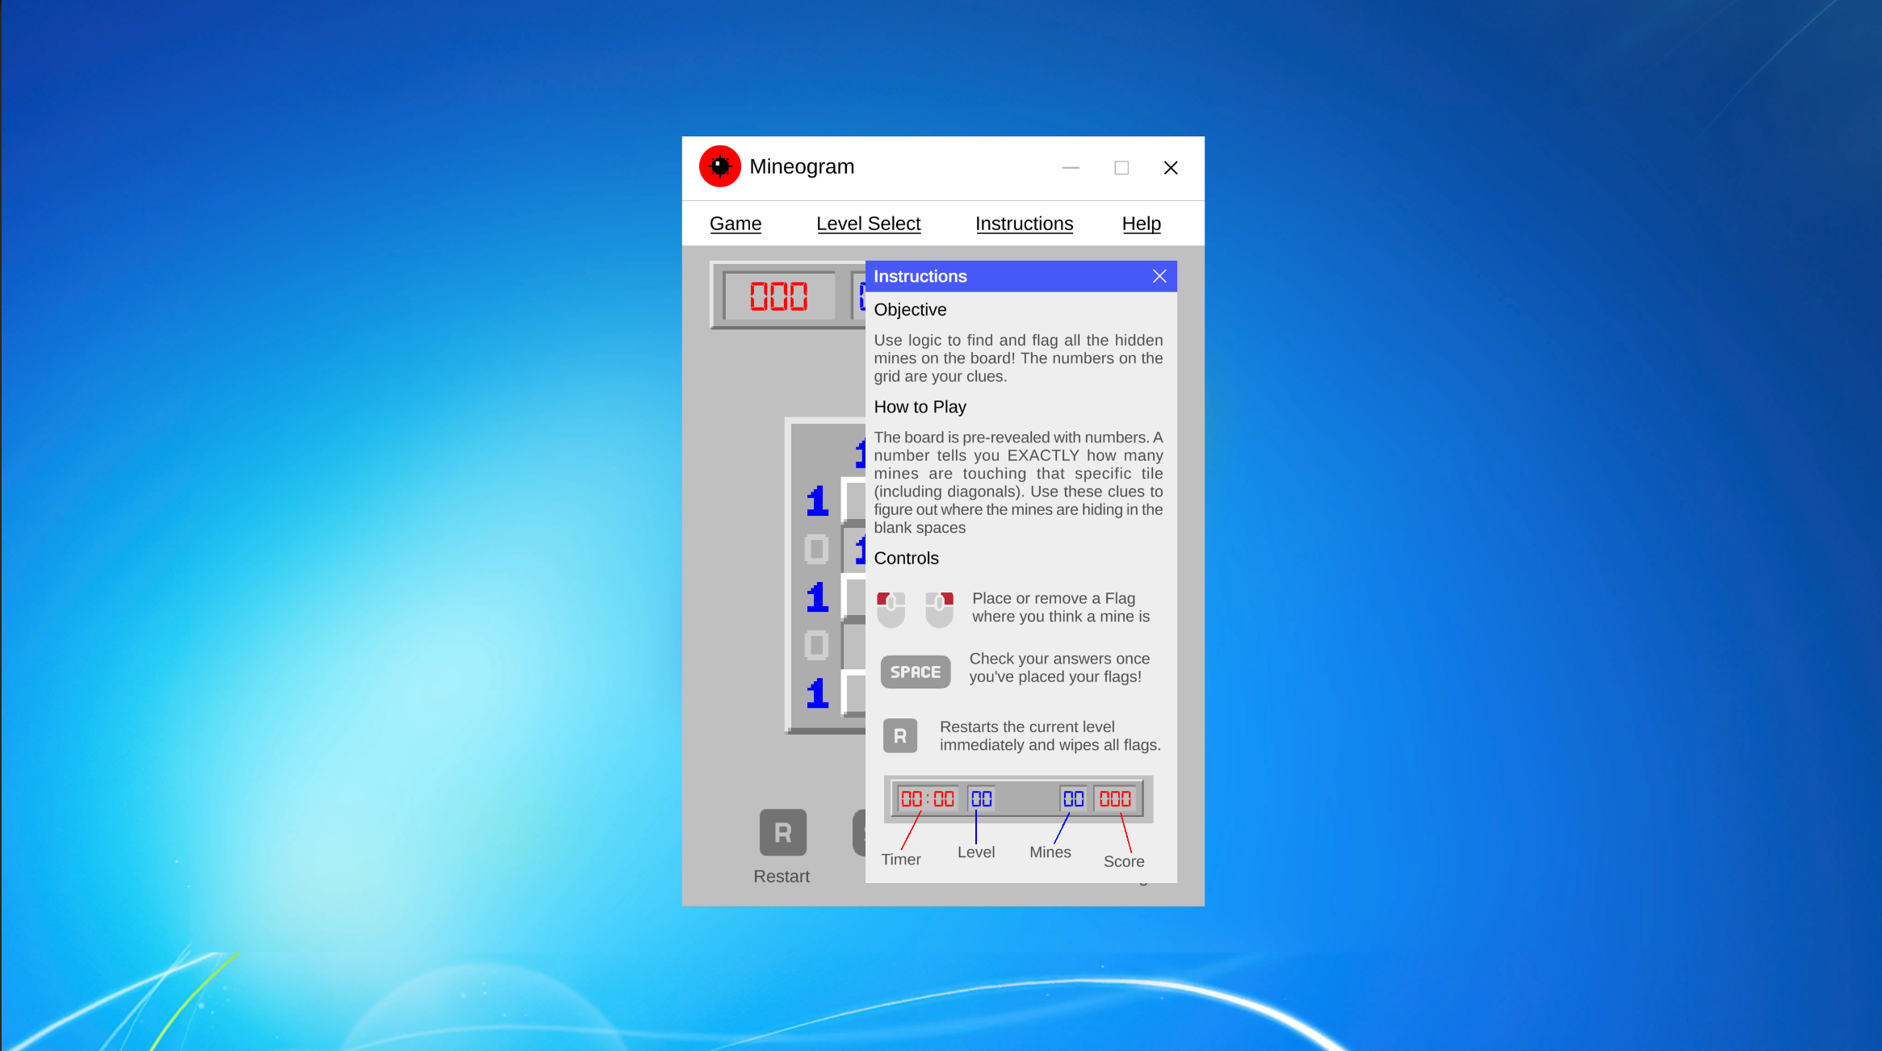Click the upper gray 0 number tile
The image size is (1882, 1051).
(816, 550)
